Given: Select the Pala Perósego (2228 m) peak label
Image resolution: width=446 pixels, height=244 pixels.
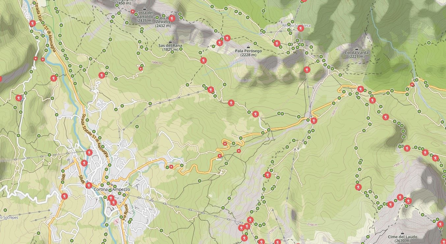Looking at the screenshot, I should click(x=247, y=53).
